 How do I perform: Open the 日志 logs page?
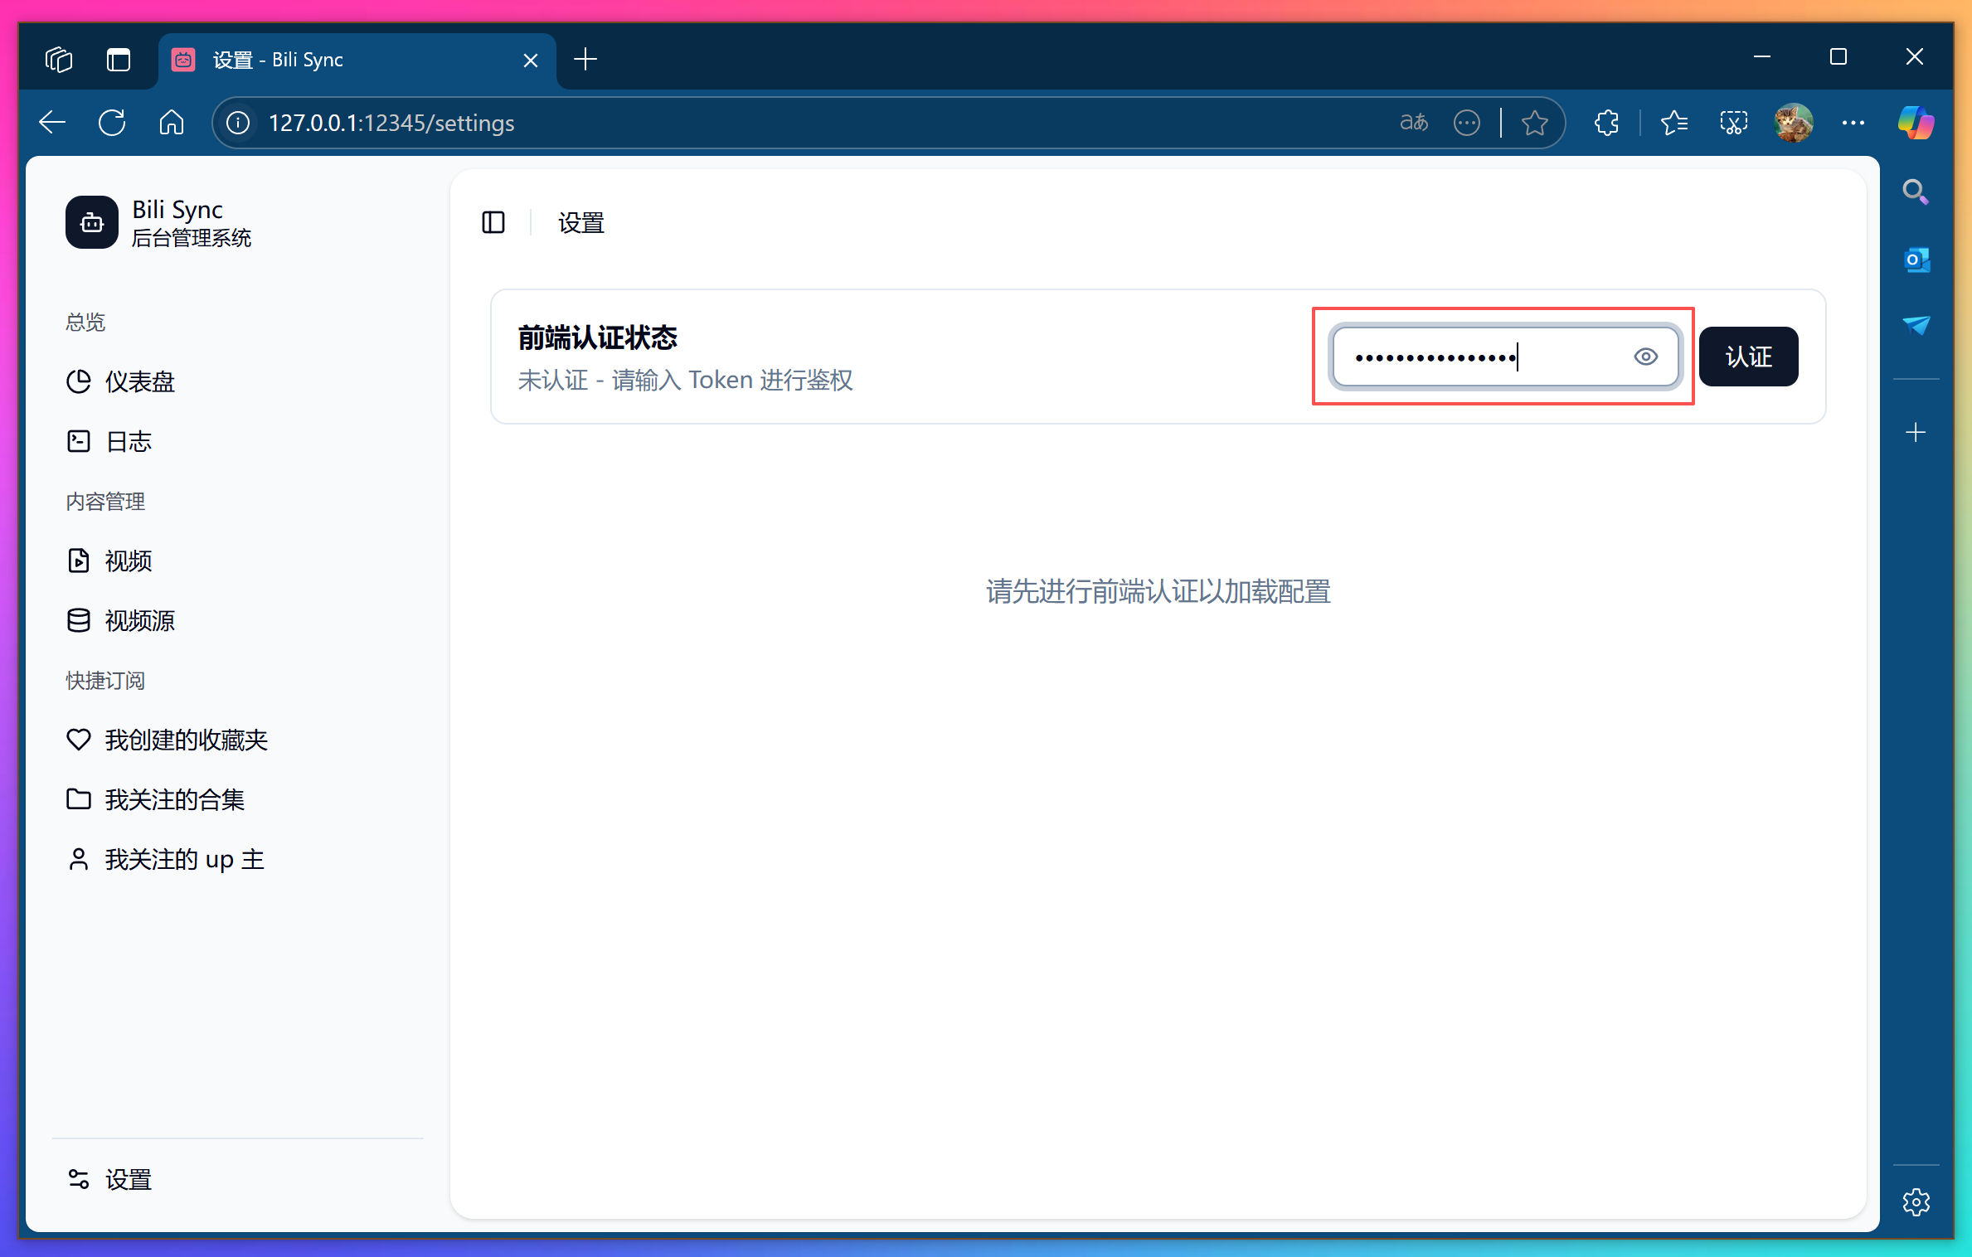[x=129, y=441]
